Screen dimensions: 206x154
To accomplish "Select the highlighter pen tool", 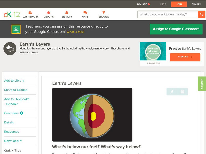I will point(172,91).
